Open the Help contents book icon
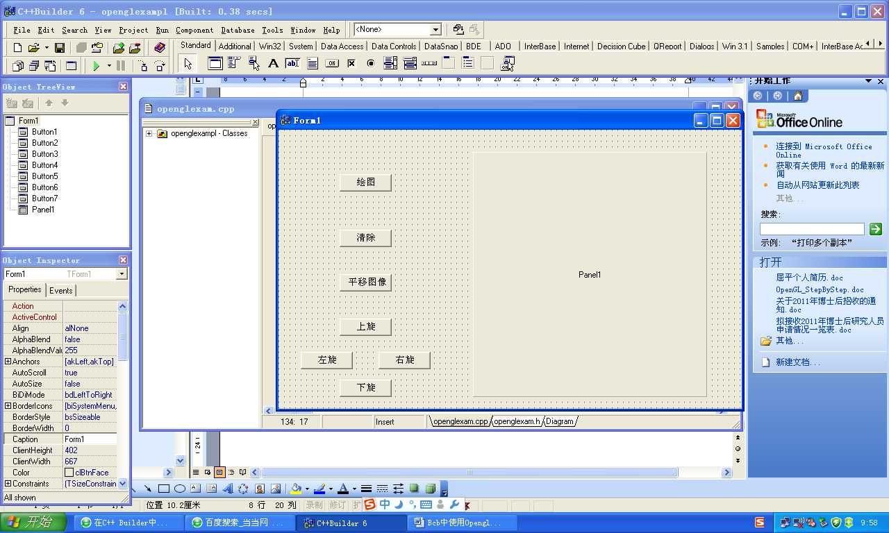 (160, 48)
